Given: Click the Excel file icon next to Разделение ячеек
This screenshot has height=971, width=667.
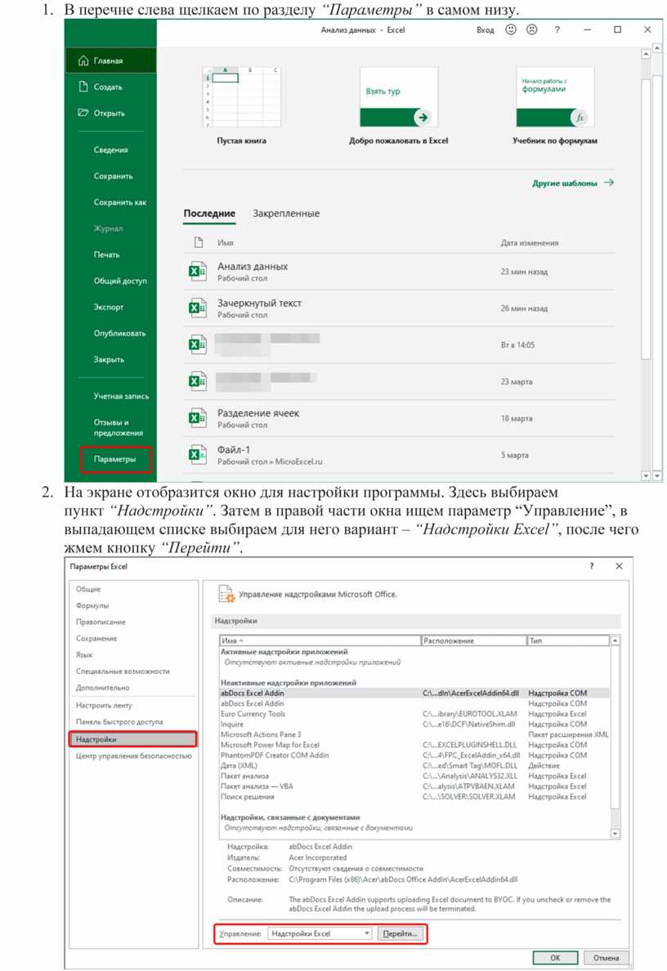Looking at the screenshot, I should point(197,418).
